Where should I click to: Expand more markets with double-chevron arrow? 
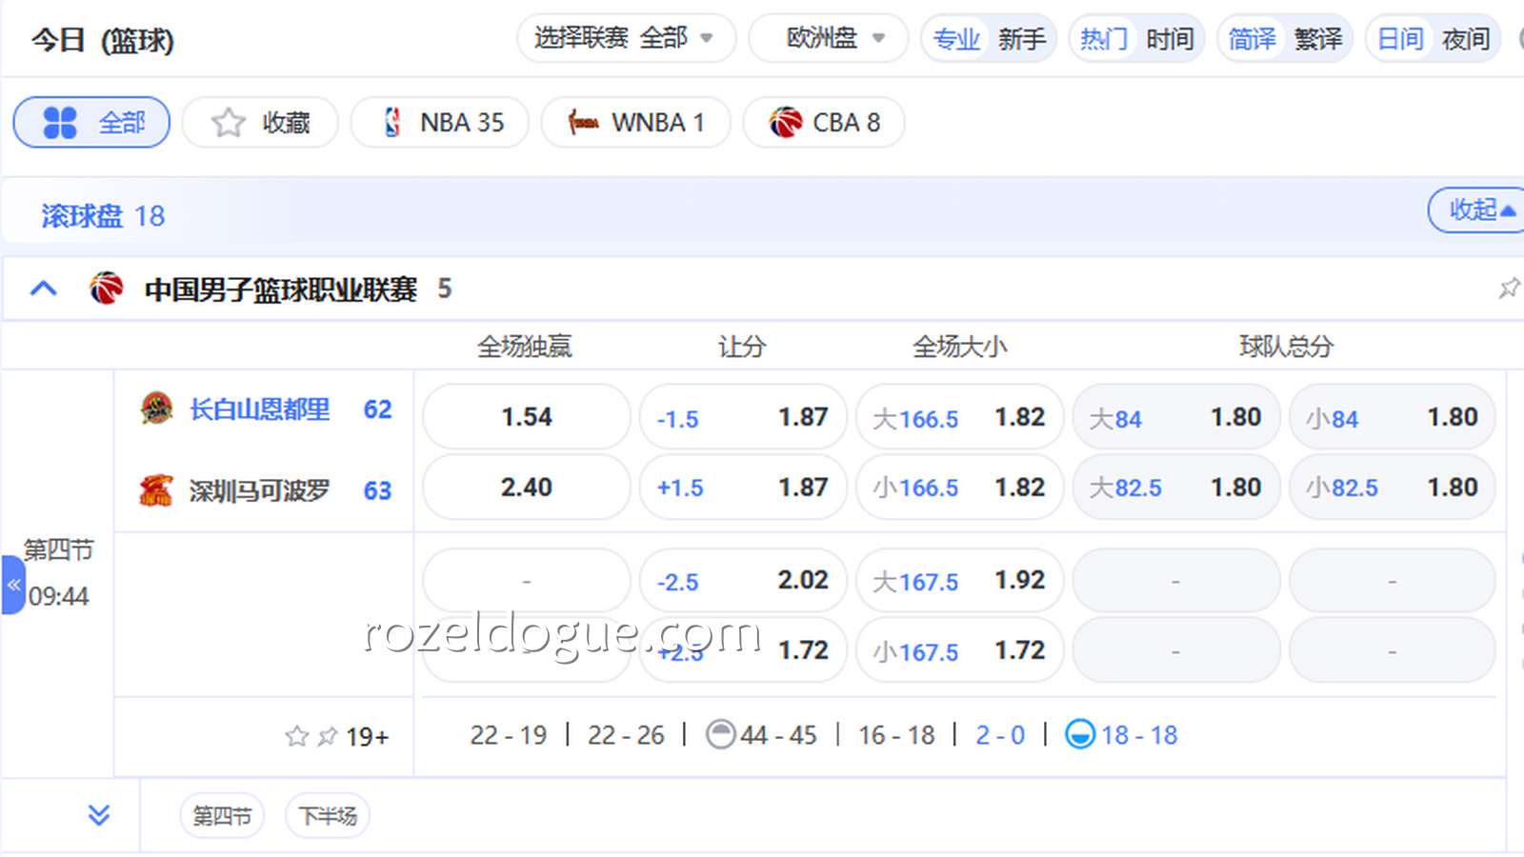pos(99,815)
